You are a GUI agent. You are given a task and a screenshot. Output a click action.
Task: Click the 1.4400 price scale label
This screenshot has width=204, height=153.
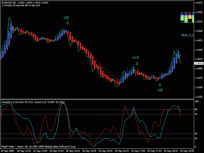point(199,69)
